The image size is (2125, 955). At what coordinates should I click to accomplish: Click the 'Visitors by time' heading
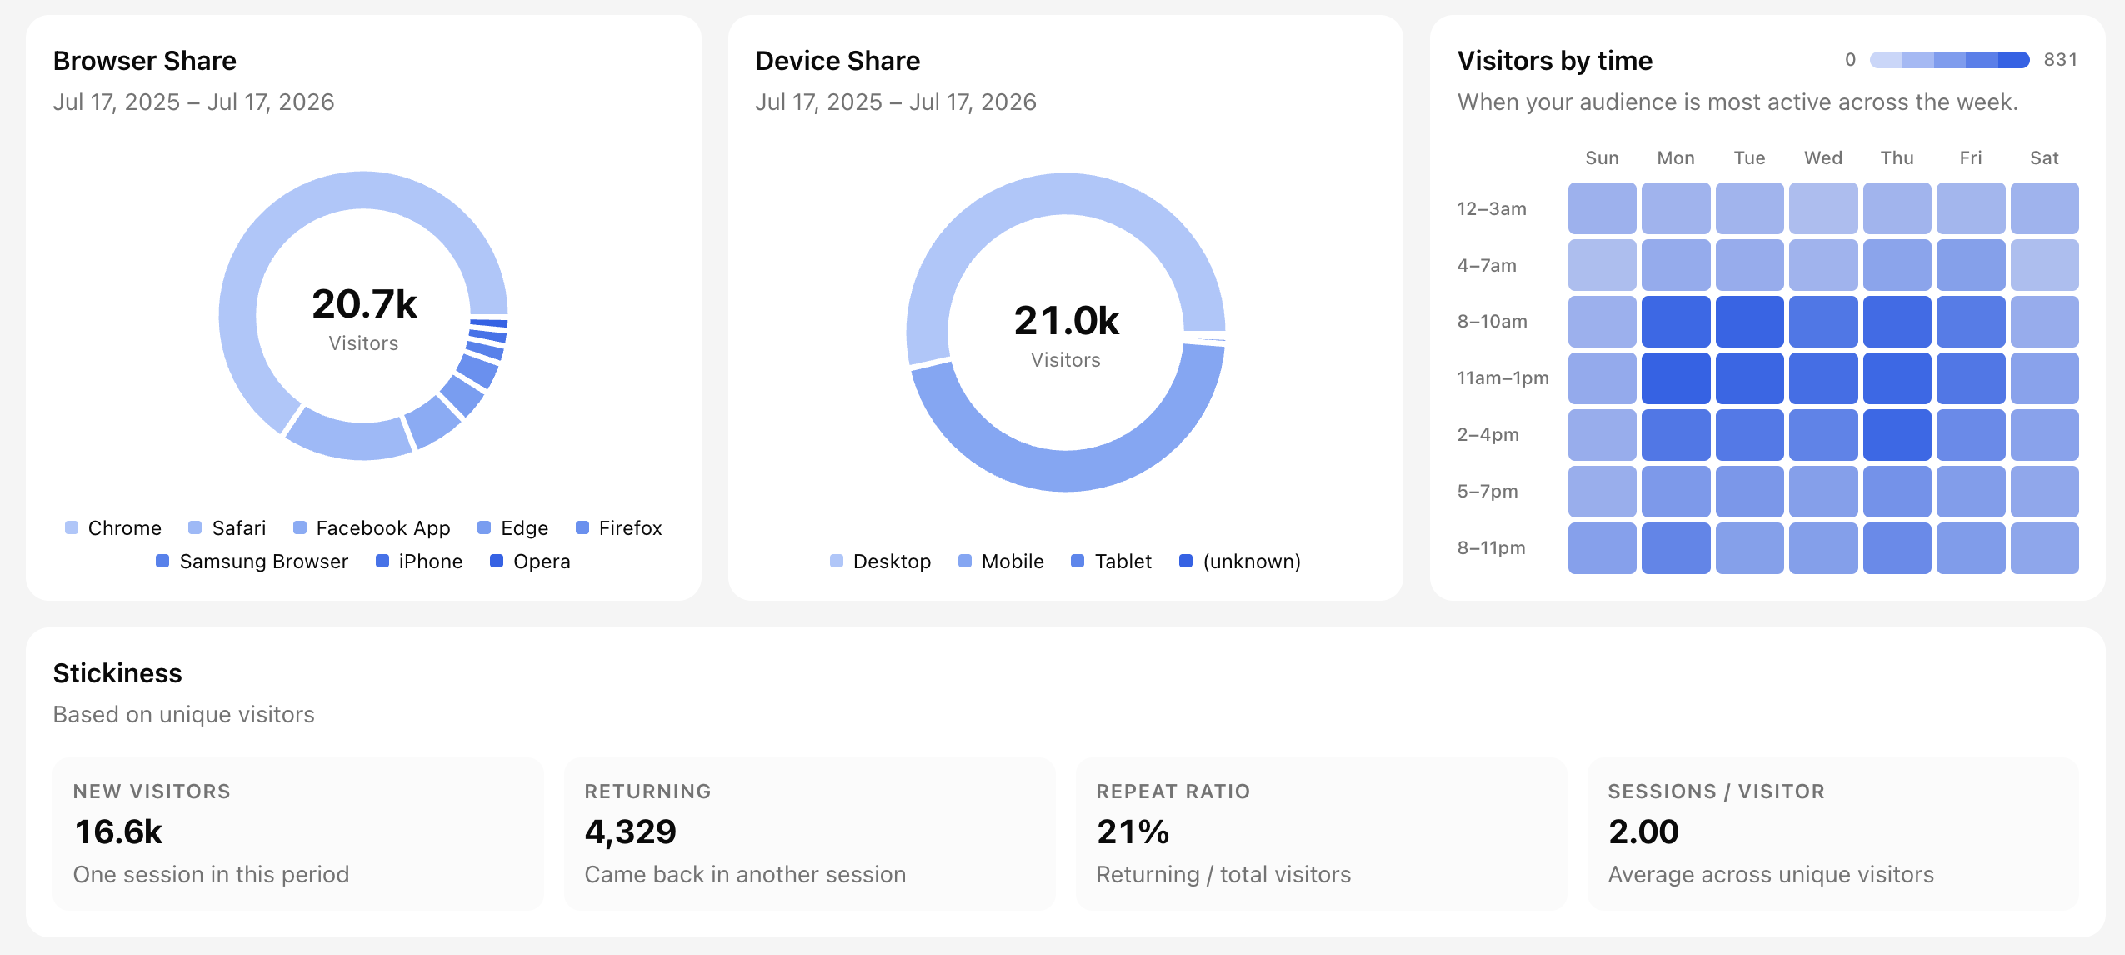[x=1555, y=61]
